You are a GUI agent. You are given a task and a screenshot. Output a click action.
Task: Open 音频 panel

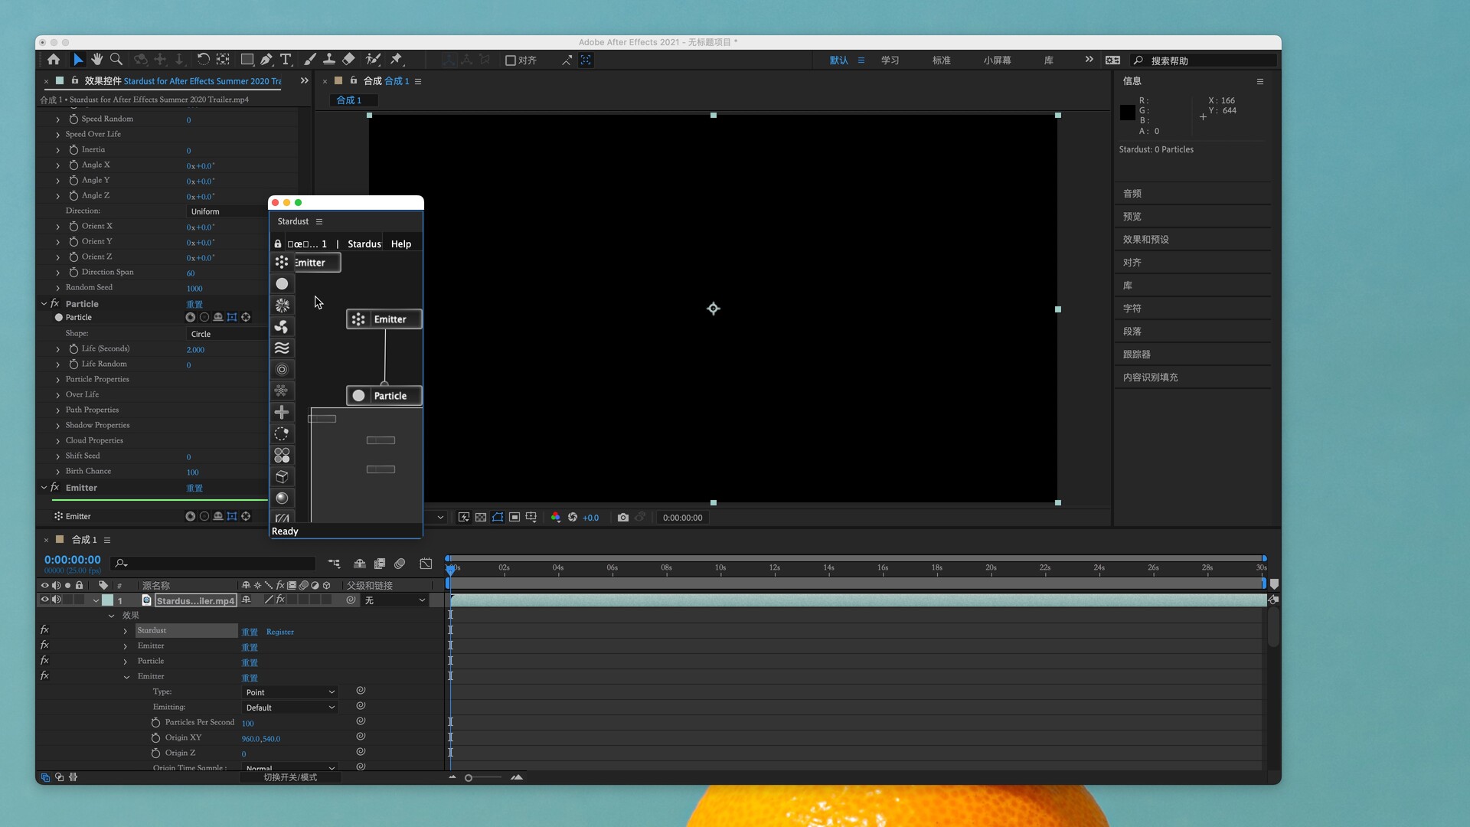pyautogui.click(x=1132, y=194)
